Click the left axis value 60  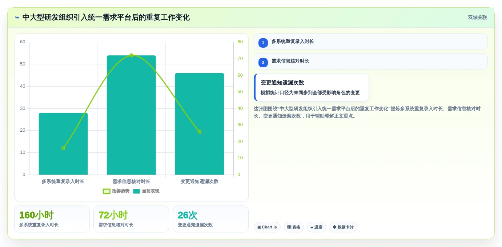[23, 42]
